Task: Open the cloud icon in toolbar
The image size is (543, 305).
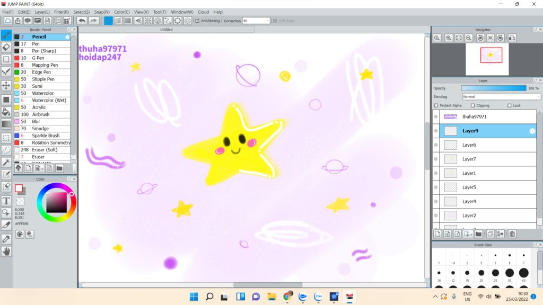Action: click(7, 21)
